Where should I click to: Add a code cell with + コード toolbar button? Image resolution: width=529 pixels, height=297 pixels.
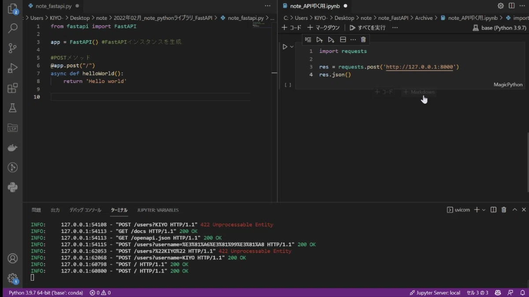[x=291, y=27]
